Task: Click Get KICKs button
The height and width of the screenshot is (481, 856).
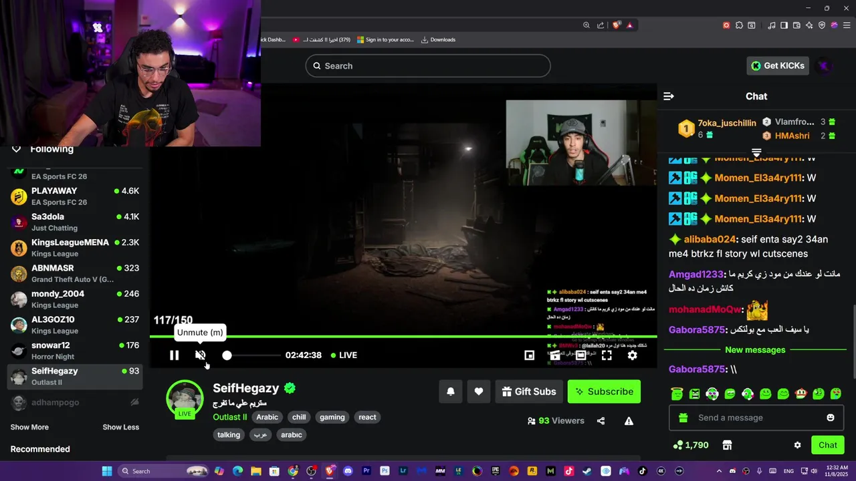Action: click(779, 65)
